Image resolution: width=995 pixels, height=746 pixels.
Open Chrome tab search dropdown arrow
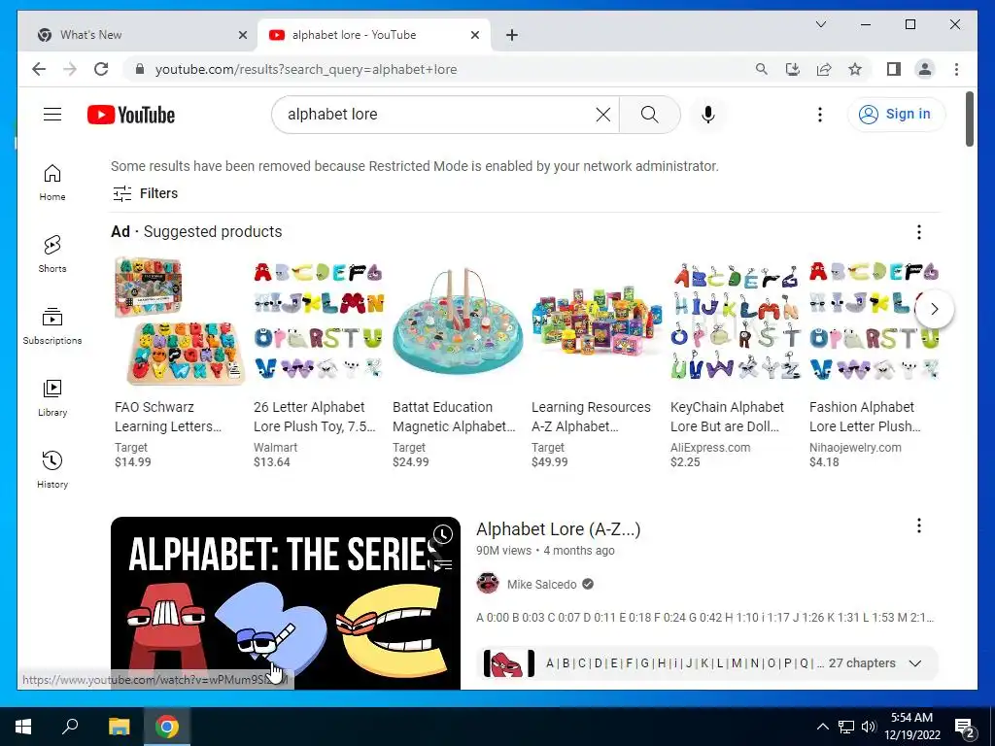click(x=820, y=24)
